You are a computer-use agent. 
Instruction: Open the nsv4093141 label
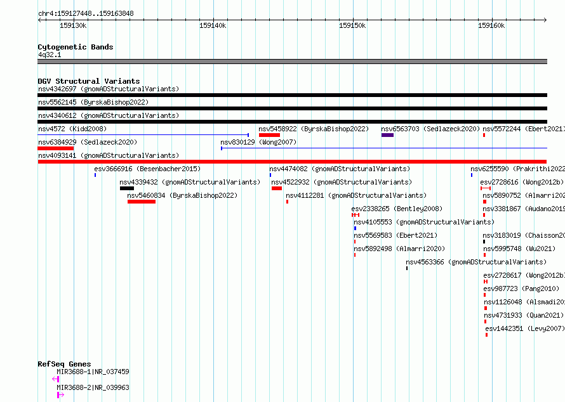(x=109, y=155)
